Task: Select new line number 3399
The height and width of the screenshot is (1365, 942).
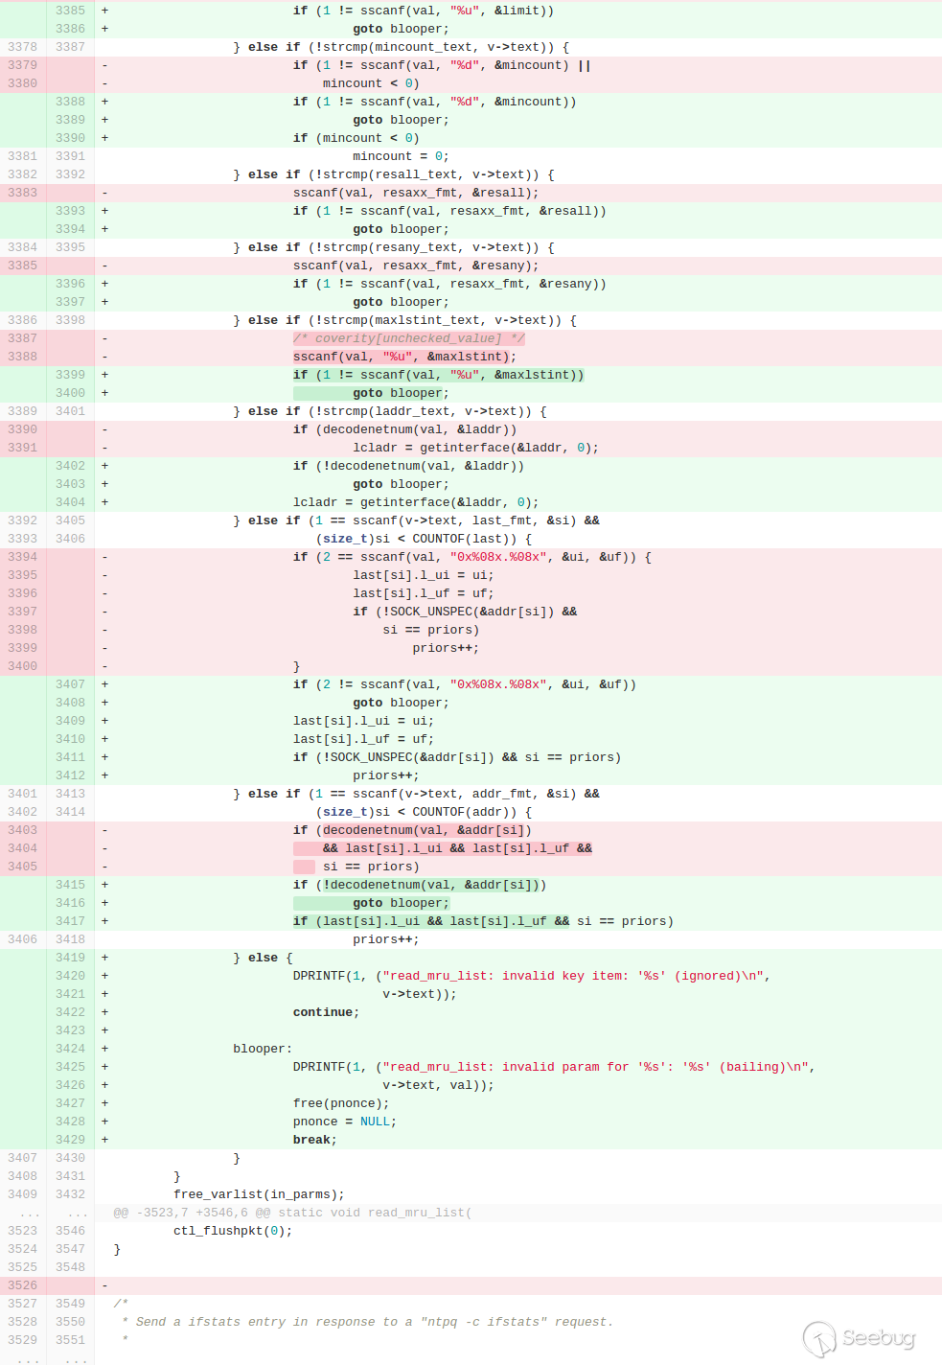Action: [70, 375]
